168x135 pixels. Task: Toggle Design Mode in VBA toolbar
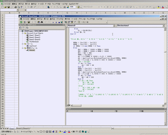coord(62,22)
